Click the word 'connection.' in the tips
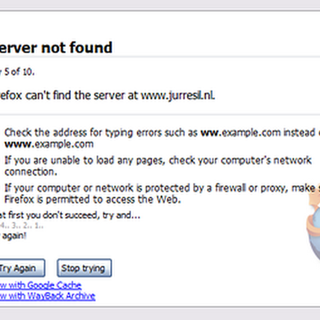 coord(31,172)
